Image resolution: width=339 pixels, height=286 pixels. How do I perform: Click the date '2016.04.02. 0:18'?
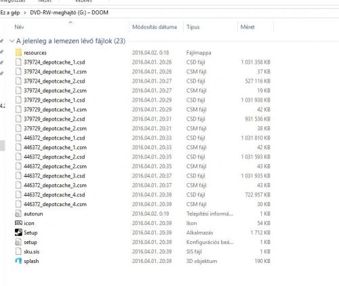(x=151, y=53)
